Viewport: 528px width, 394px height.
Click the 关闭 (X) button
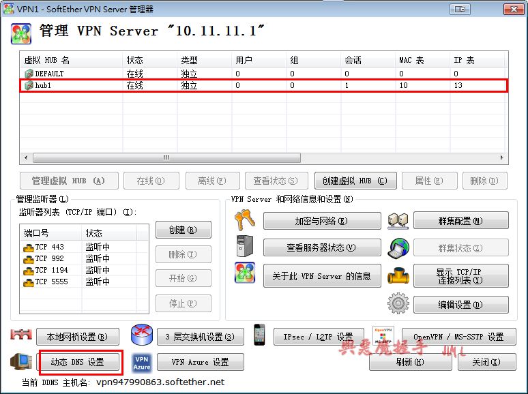(x=486, y=362)
